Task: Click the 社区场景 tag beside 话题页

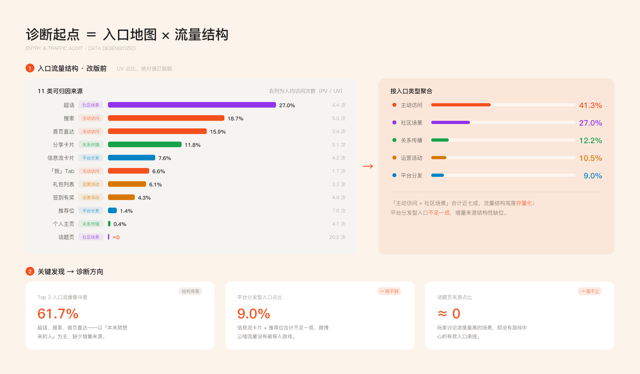Action: pyautogui.click(x=91, y=237)
